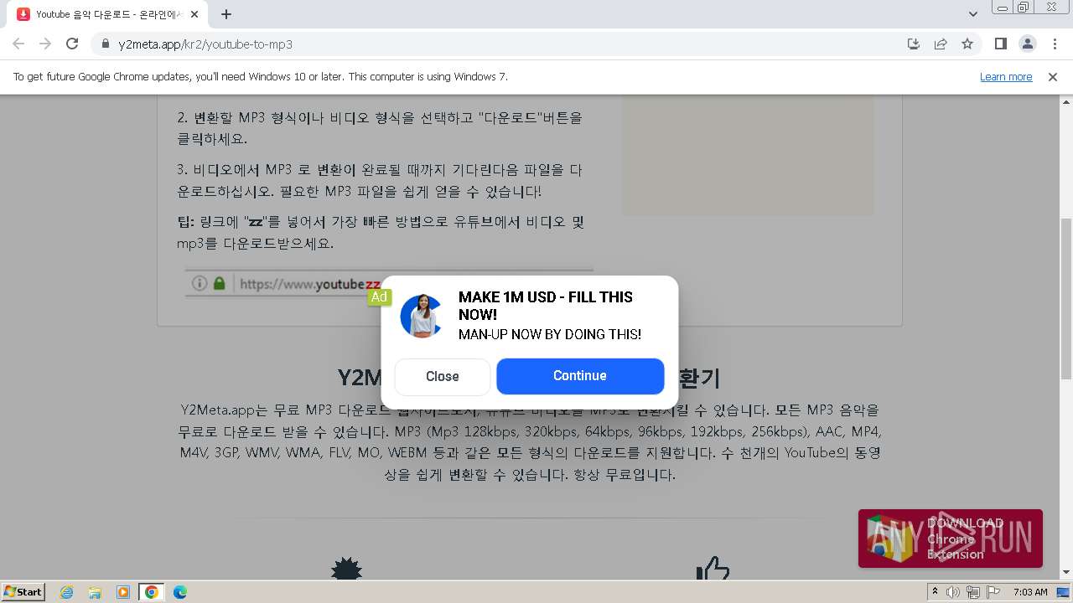Click the Action Center flag tray icon
1073x603 pixels.
coord(993,592)
